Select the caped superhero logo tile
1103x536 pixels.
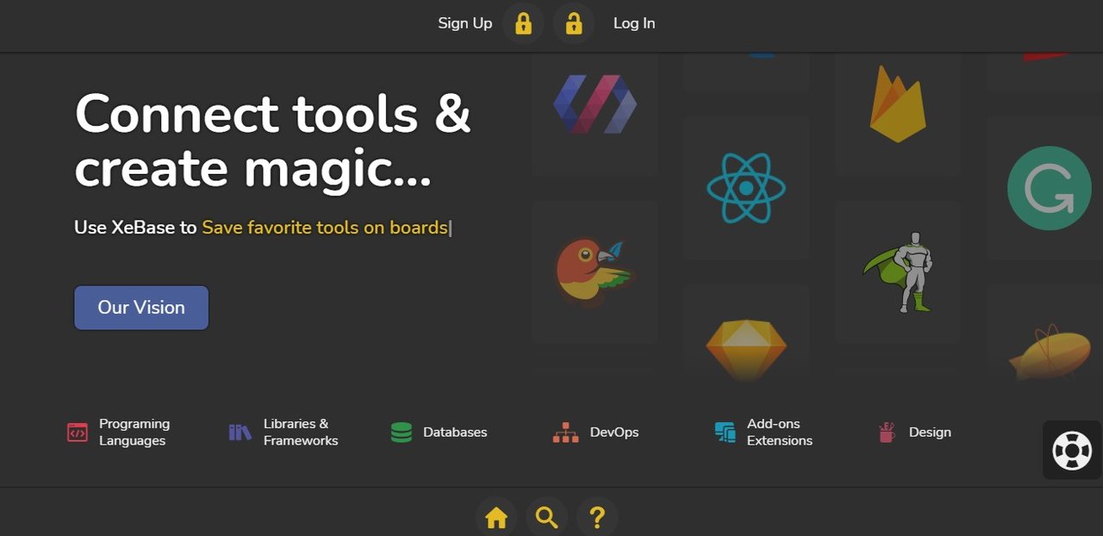click(898, 272)
